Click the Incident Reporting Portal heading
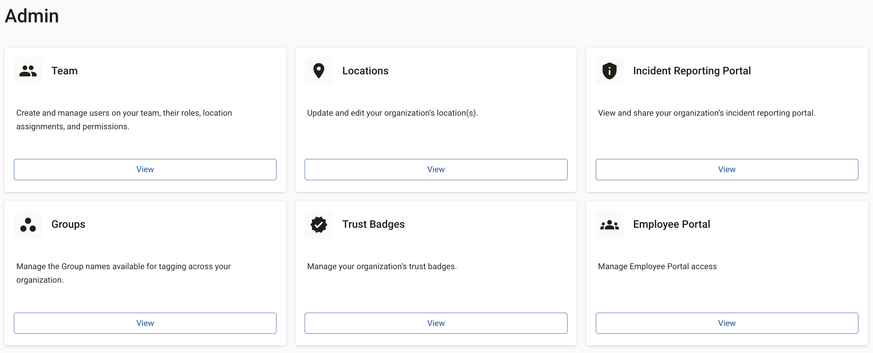The width and height of the screenshot is (873, 353). 692,71
